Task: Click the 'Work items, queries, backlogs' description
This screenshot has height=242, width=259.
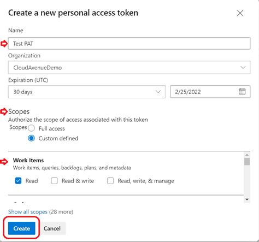Action: coord(72,168)
